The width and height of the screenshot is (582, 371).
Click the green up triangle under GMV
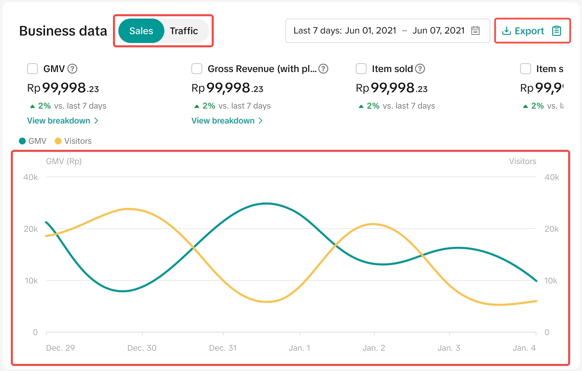(x=32, y=106)
